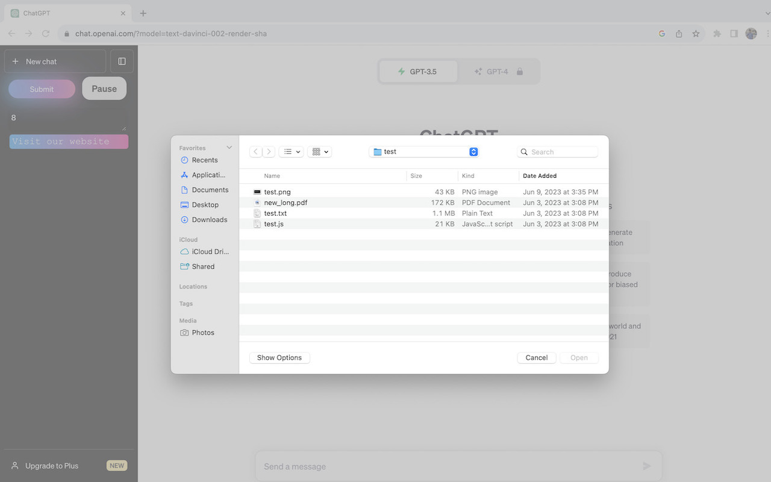This screenshot has height=482, width=771.
Task: Click the 43 KB size cell
Action: click(445, 192)
